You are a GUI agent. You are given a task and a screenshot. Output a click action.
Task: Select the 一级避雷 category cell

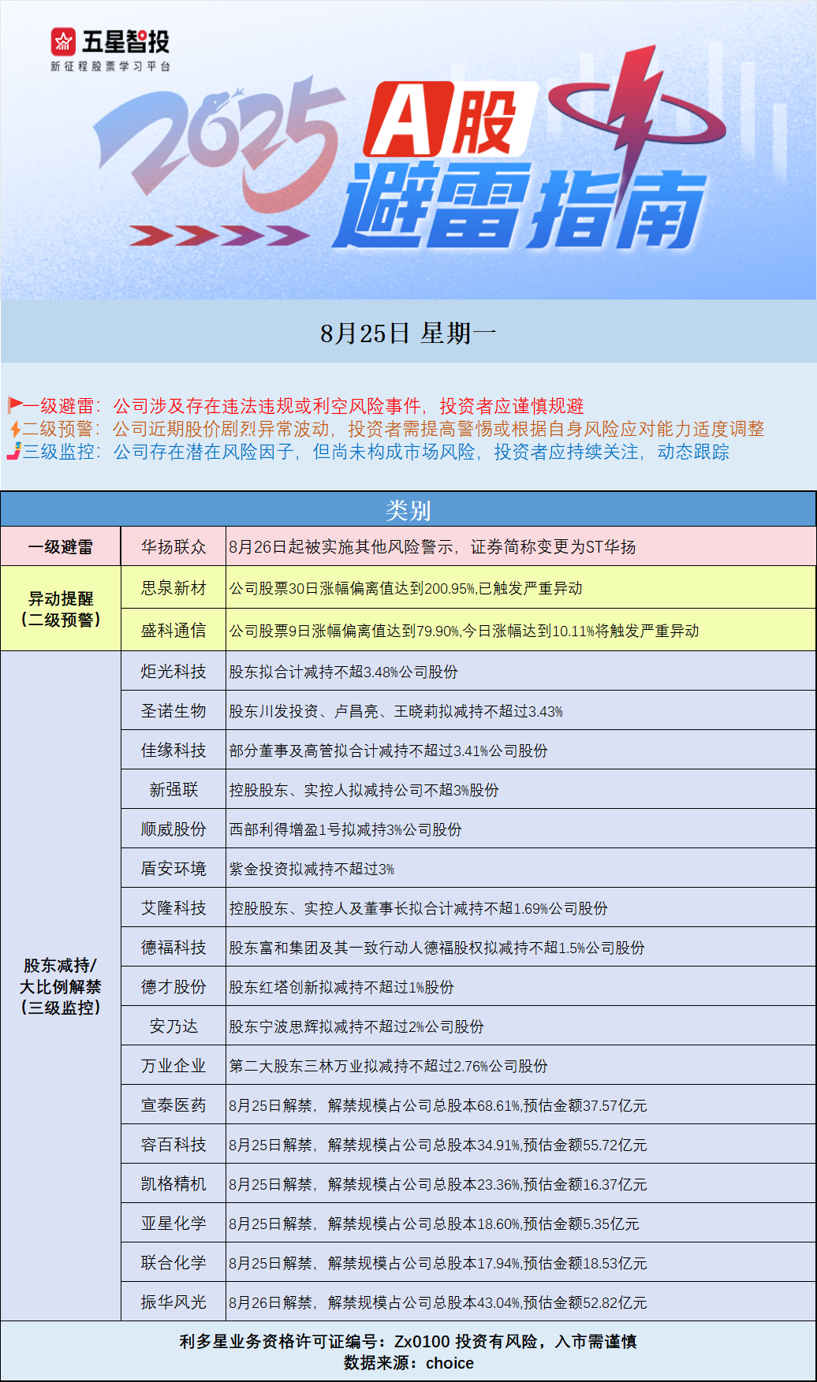(x=61, y=546)
